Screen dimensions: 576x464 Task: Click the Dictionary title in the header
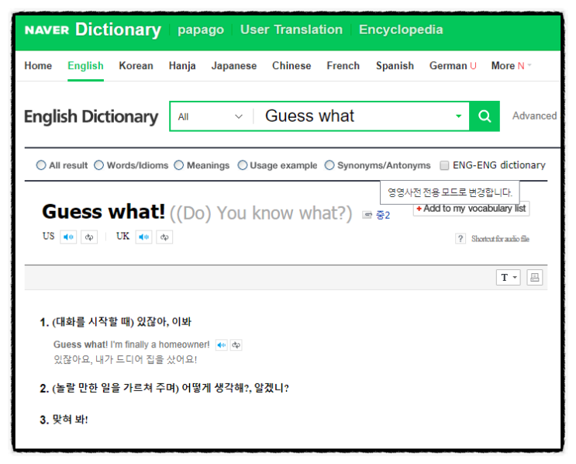pos(119,29)
